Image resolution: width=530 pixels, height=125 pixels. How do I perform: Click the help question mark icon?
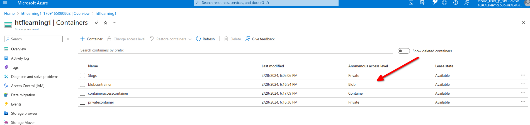(x=456, y=3)
